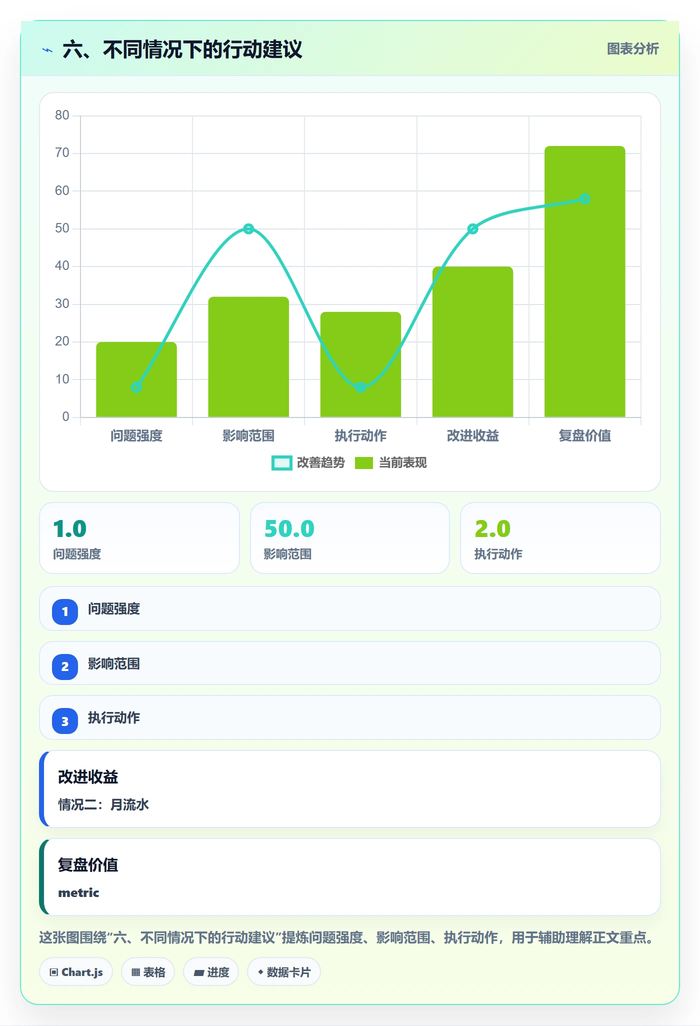Image resolution: width=700 pixels, height=1026 pixels.
Task: Click the Chart.js tag chip
Action: [76, 972]
